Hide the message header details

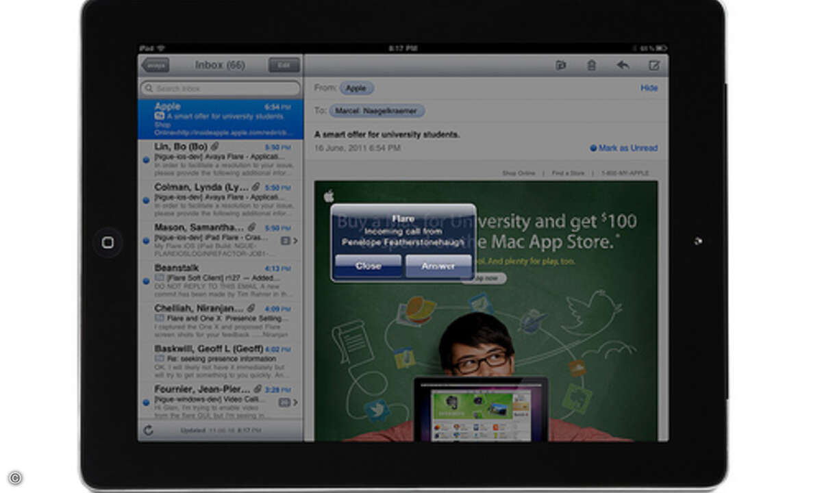pos(649,88)
